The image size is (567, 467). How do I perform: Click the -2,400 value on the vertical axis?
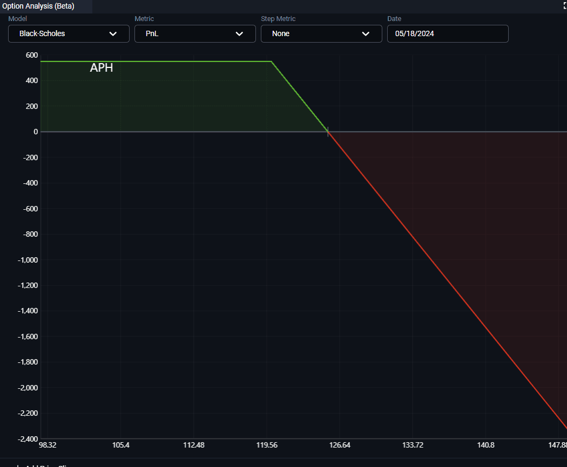(28, 439)
